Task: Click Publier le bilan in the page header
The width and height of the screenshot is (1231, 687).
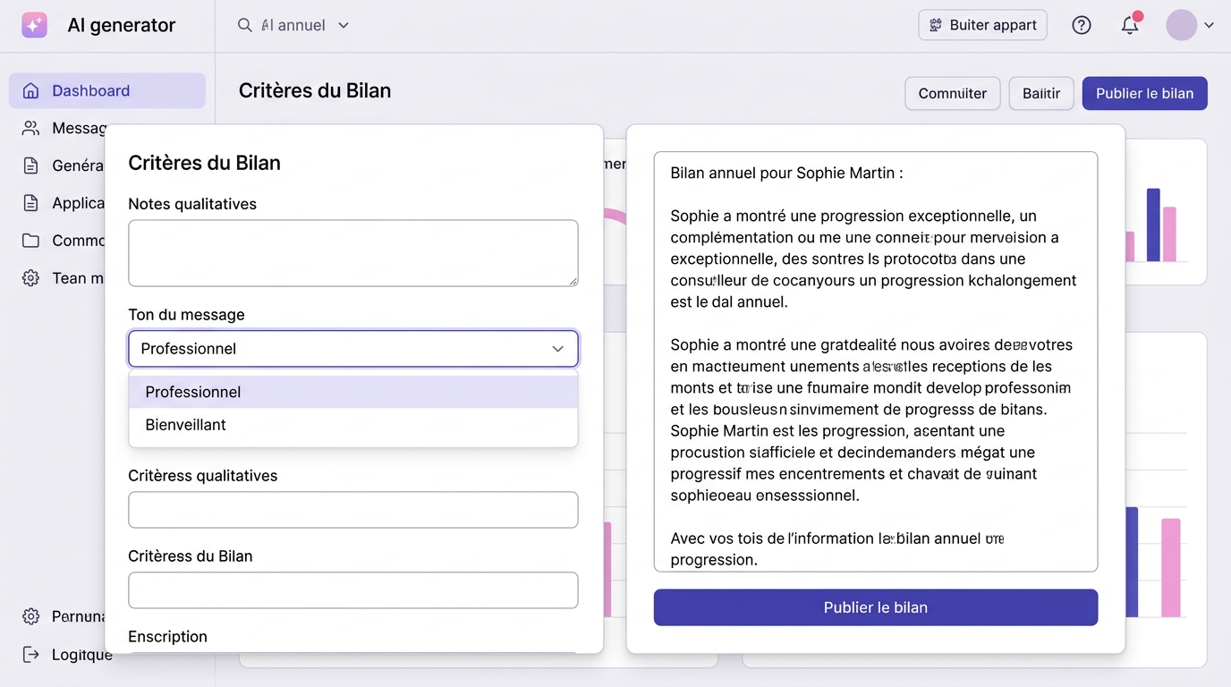Action: [x=1145, y=93]
